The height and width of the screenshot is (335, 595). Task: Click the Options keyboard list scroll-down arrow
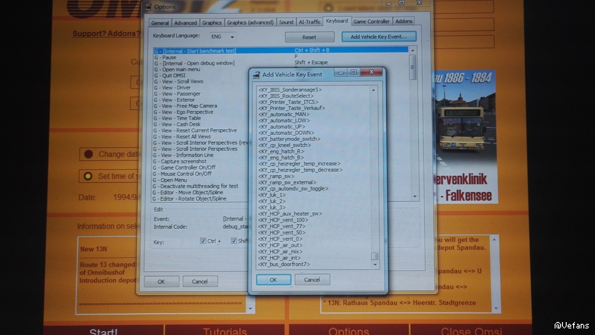click(415, 197)
